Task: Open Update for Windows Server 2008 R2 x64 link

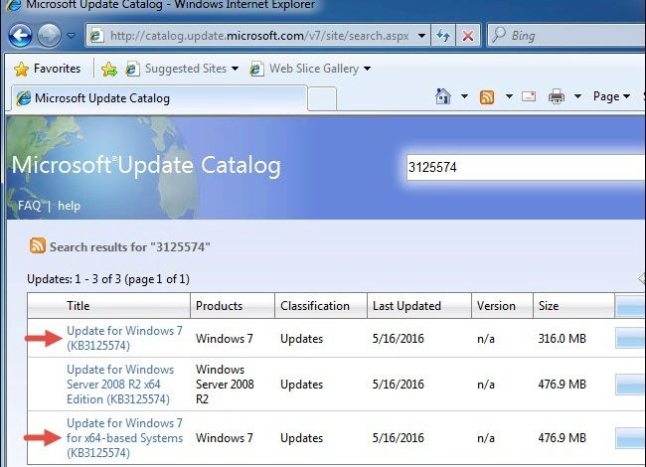Action: [x=120, y=385]
